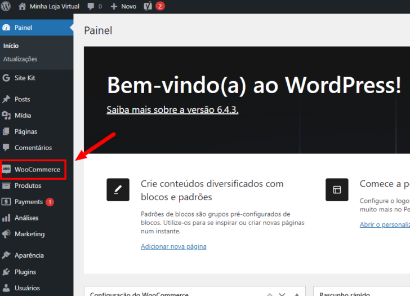Click the Site Kit Google G icon

pyautogui.click(x=6, y=78)
